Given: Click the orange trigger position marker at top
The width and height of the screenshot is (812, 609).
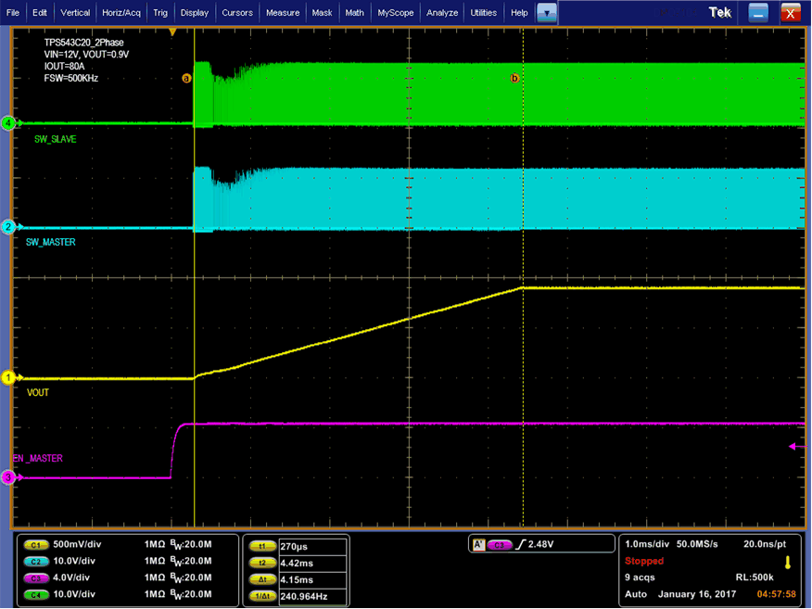Looking at the screenshot, I should click(x=171, y=32).
